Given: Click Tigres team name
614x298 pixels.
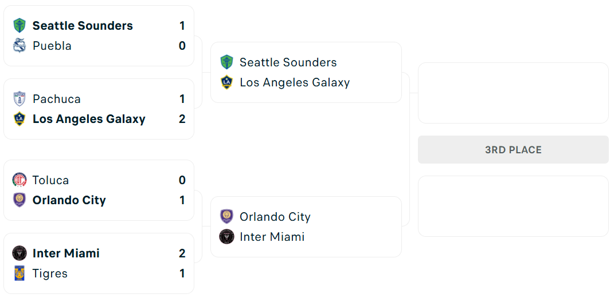Looking at the screenshot, I should click(x=50, y=273).
